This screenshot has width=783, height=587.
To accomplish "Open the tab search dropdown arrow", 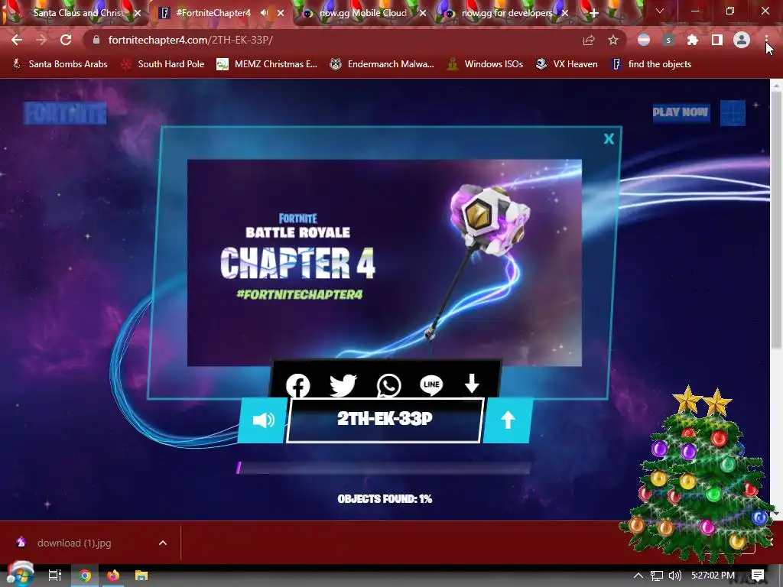I will tap(660, 11).
